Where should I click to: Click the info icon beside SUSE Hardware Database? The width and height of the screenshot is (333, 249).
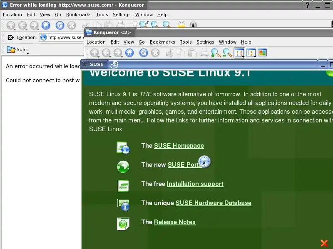click(x=123, y=205)
